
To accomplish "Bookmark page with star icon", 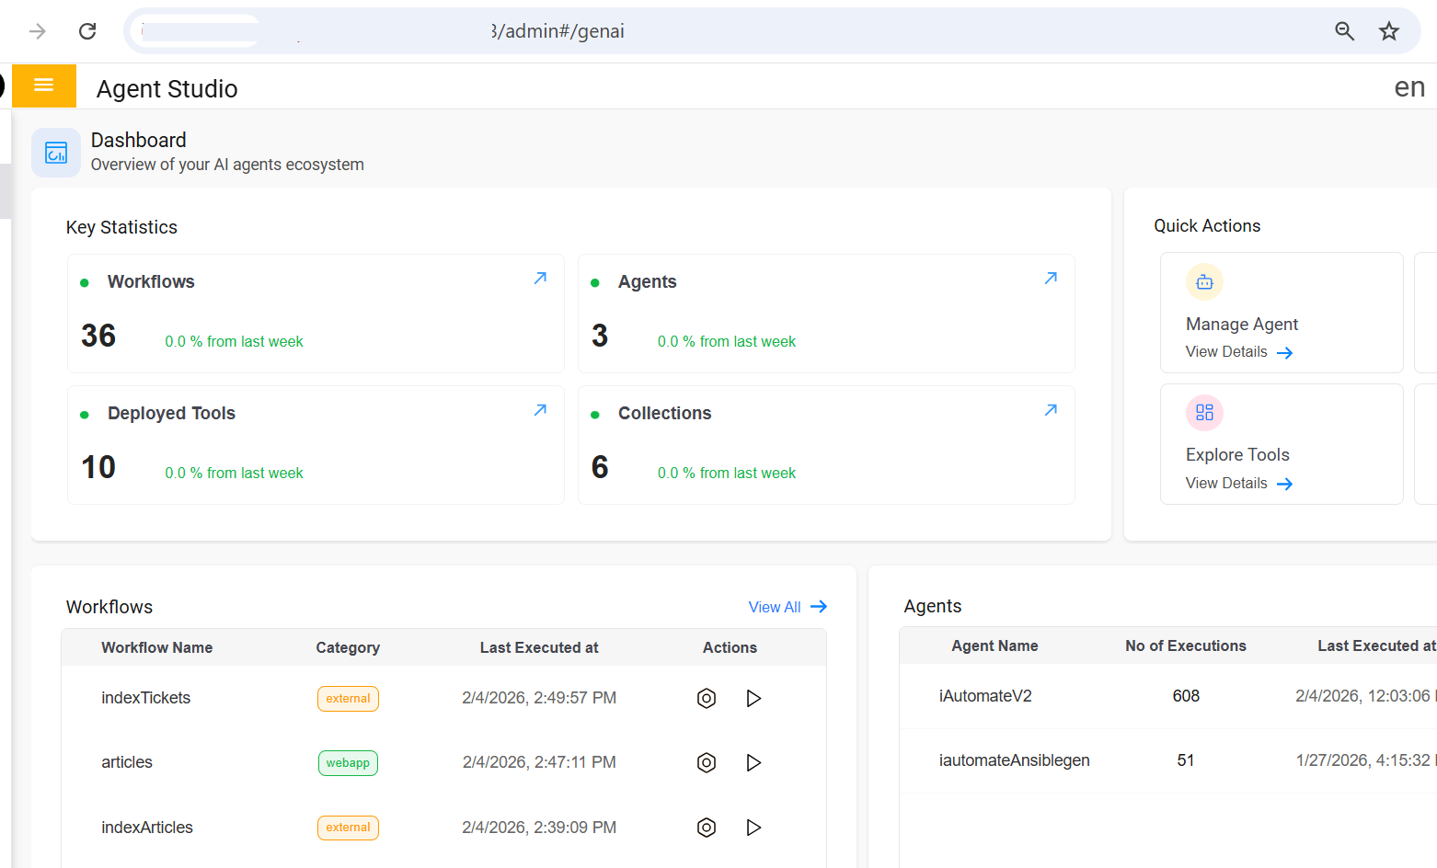I will click(x=1388, y=31).
